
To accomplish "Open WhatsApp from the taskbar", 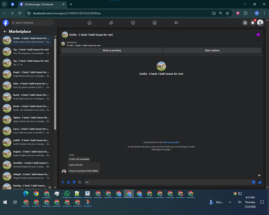I will click(x=67, y=193).
